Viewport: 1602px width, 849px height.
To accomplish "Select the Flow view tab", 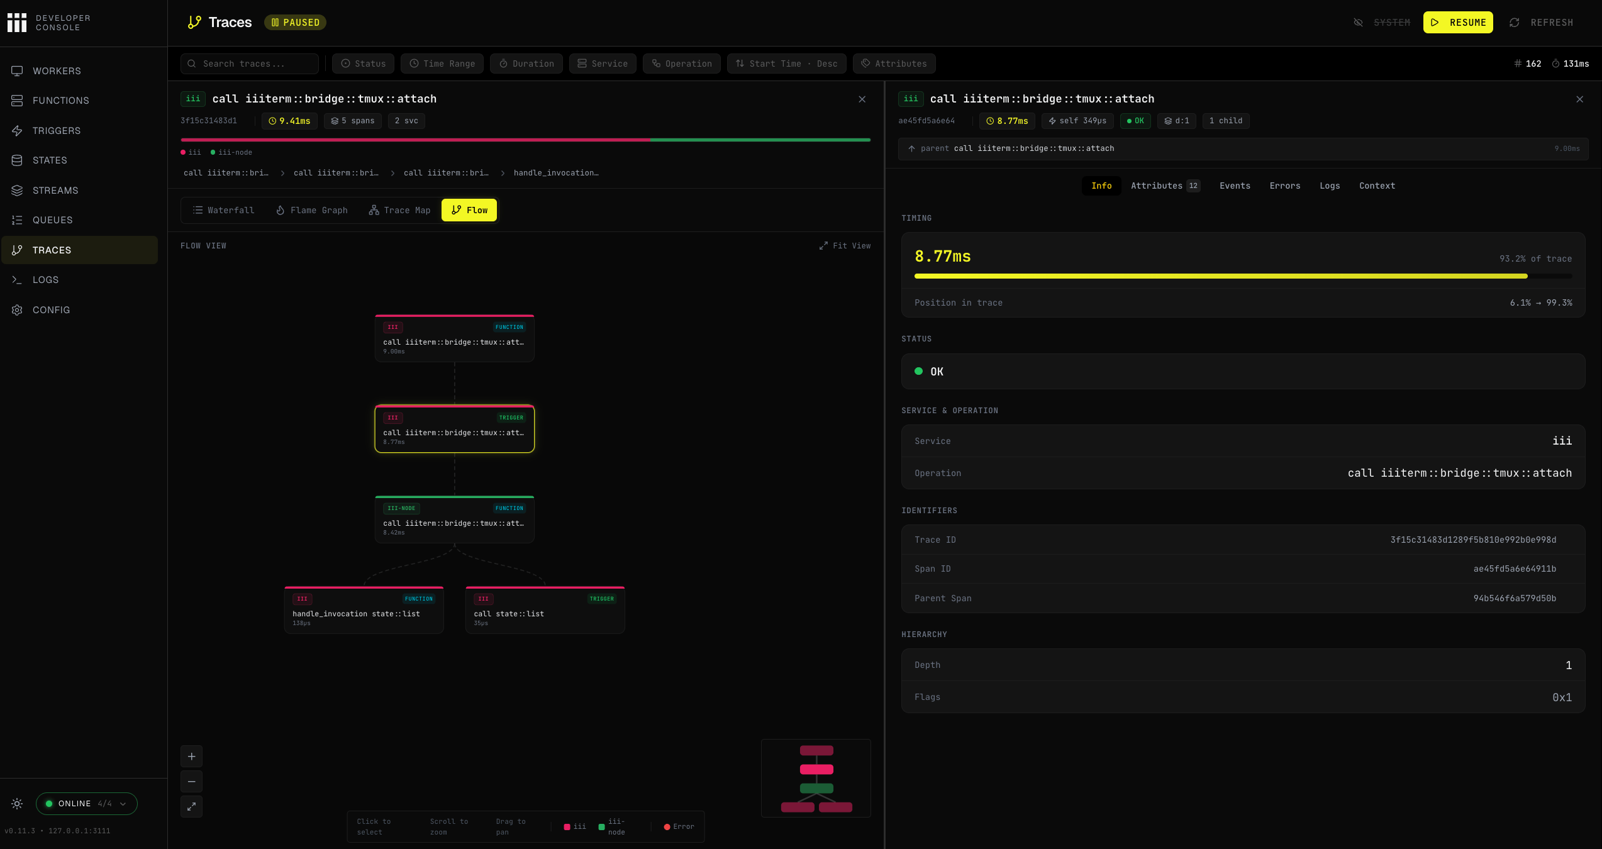I will coord(469,210).
